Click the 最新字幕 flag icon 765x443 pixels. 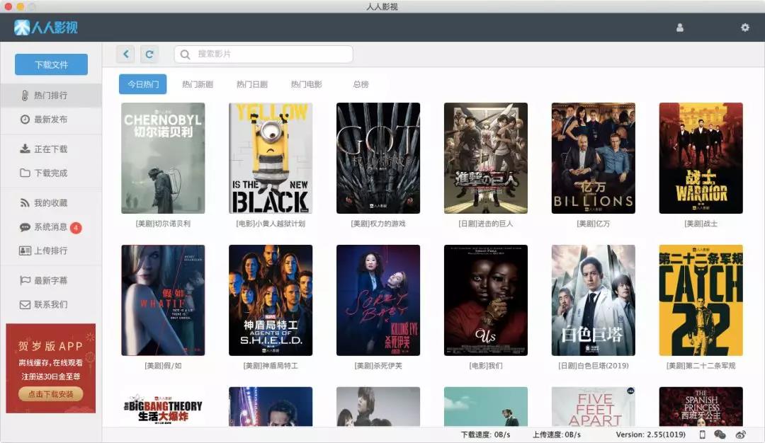click(x=25, y=280)
